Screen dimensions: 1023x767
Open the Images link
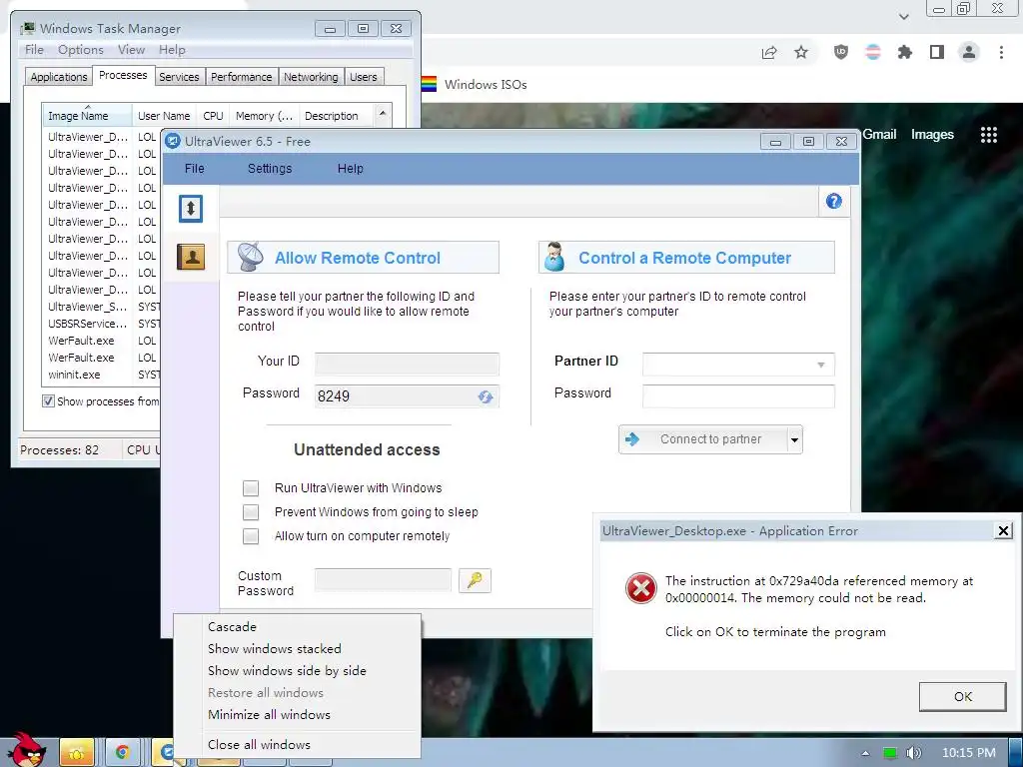tap(932, 135)
